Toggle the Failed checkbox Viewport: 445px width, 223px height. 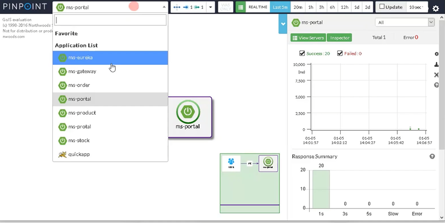[x=340, y=53]
